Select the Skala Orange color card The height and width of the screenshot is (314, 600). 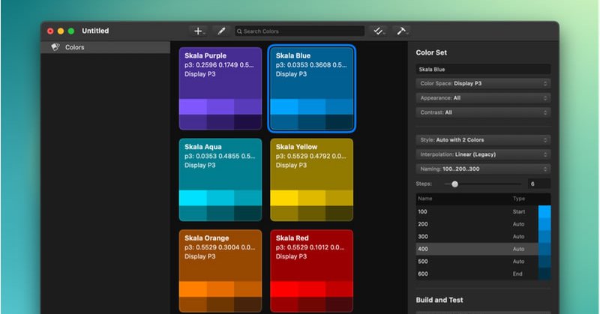click(220, 271)
